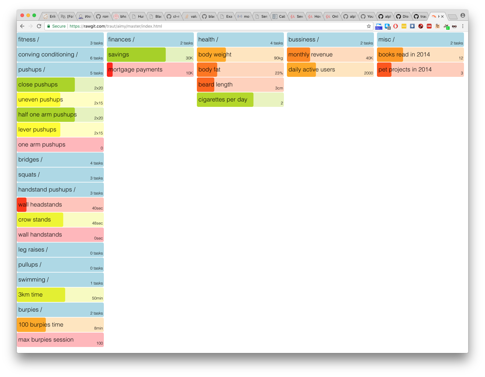Click the AdBlock extension icon
This screenshot has width=485, height=377.
(x=396, y=26)
